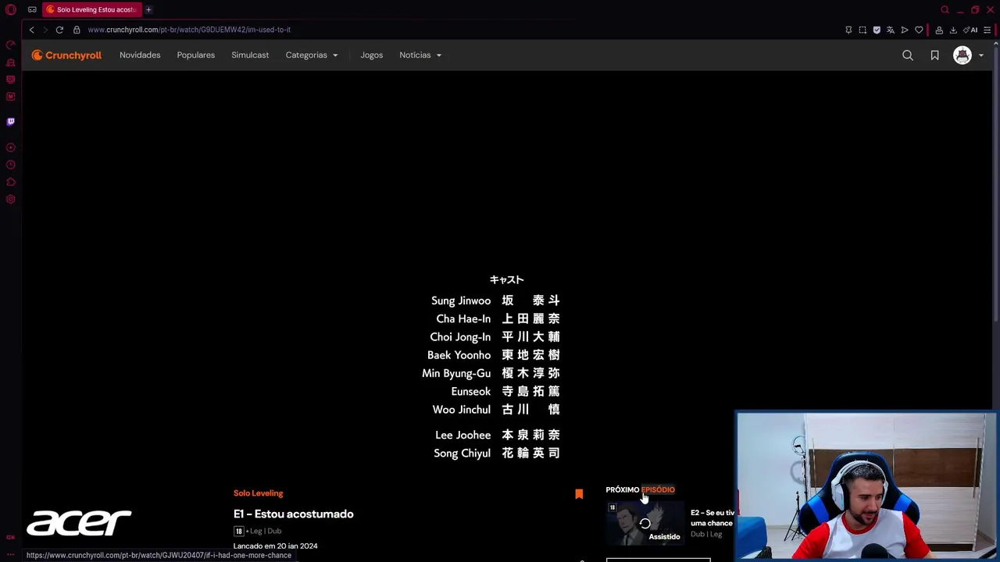This screenshot has height=562, width=1000.
Task: Open the browser profile icon
Action: click(x=939, y=30)
